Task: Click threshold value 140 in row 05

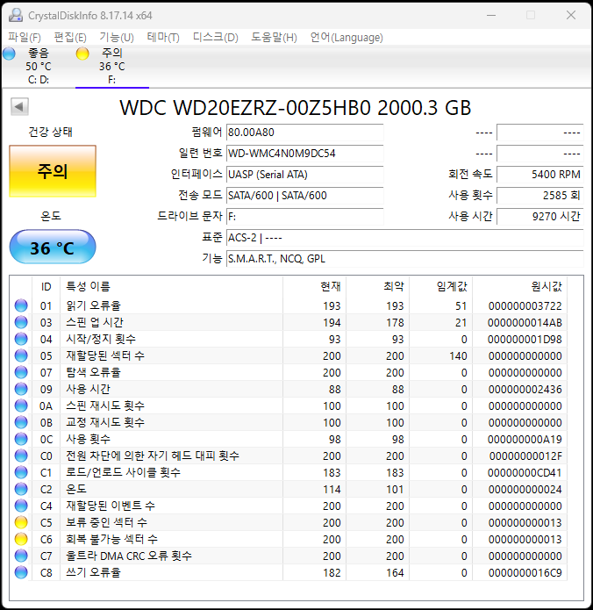Action: pyautogui.click(x=458, y=356)
